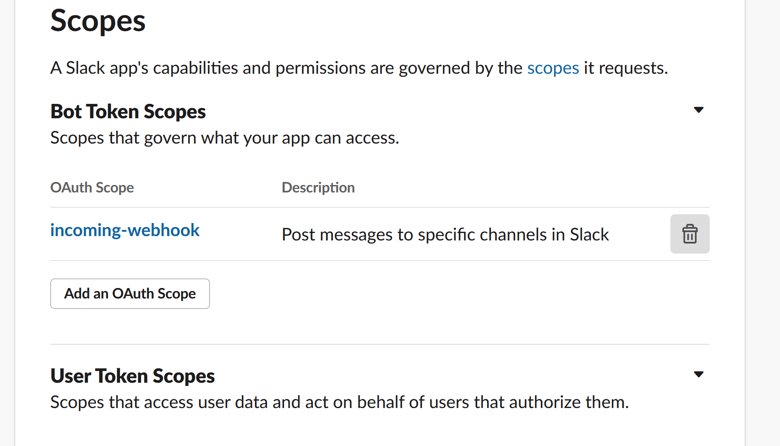
Task: Click the "Scopes that access user data" subtitle
Action: click(x=339, y=402)
